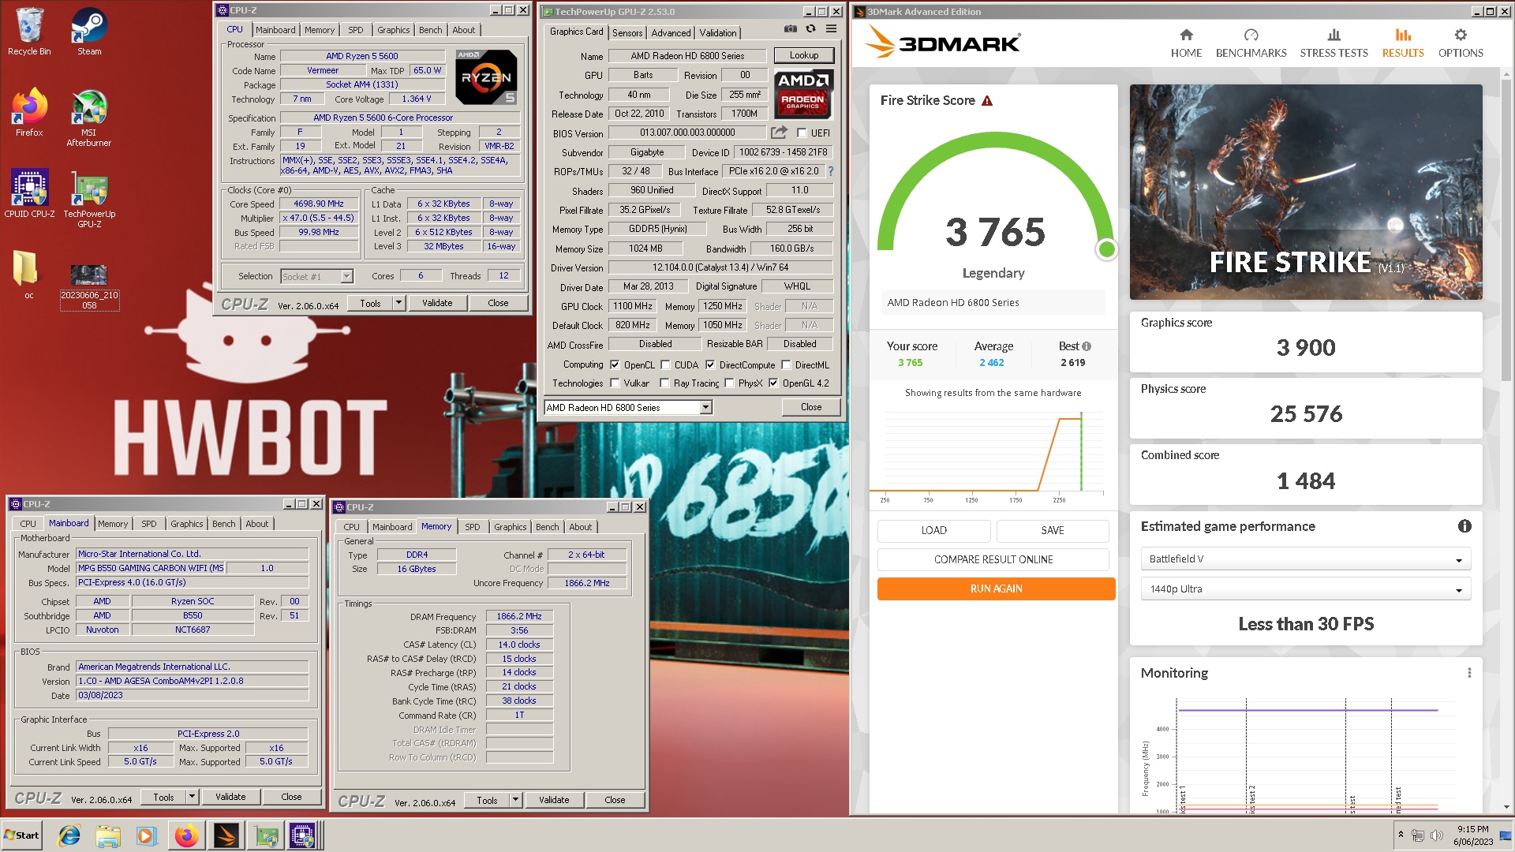This screenshot has height=852, width=1515.
Task: Toggle the OpenGL 4.2 checkbox
Action: 773,383
